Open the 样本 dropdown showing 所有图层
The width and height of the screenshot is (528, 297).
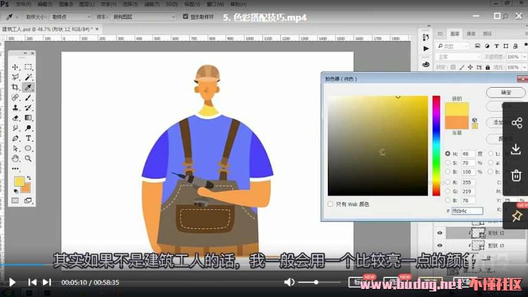(144, 17)
